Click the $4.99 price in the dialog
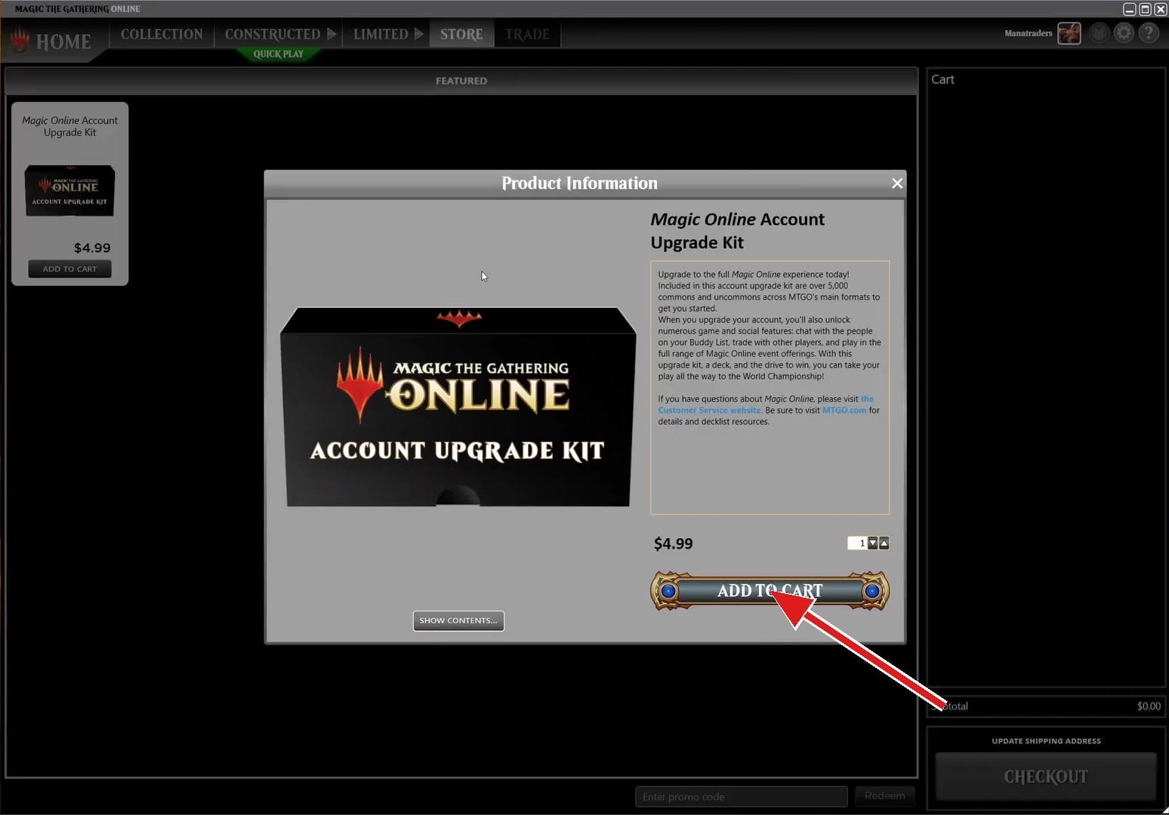This screenshot has width=1169, height=815. click(673, 543)
